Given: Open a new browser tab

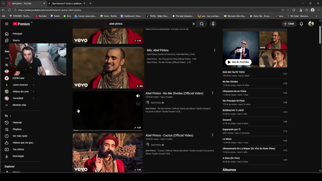Looking at the screenshot, I should [x=90, y=4].
